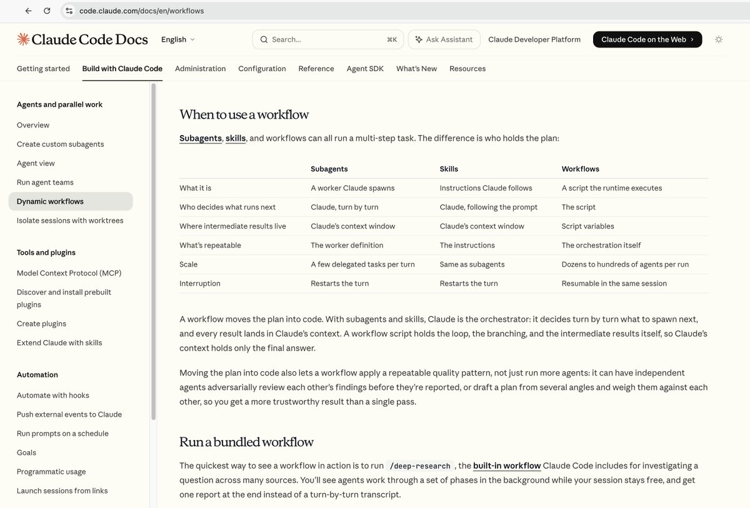This screenshot has width=750, height=508.
Task: Select Dynamic workflows sidebar item
Action: click(x=71, y=201)
